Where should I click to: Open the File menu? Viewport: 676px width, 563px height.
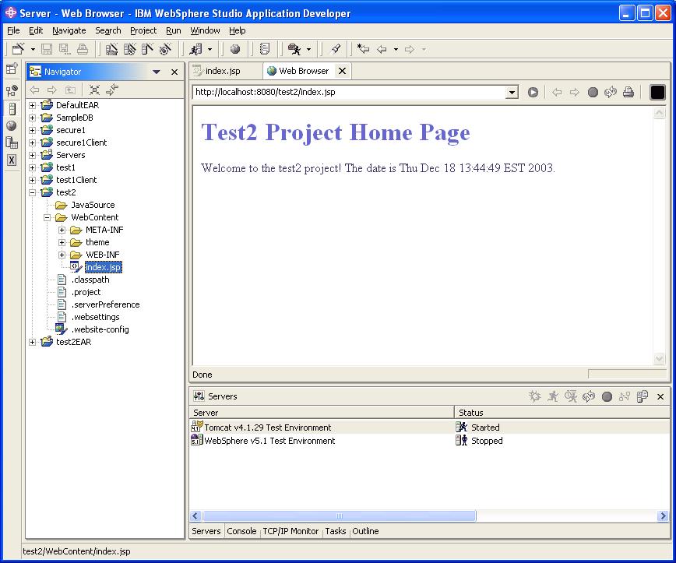point(13,30)
